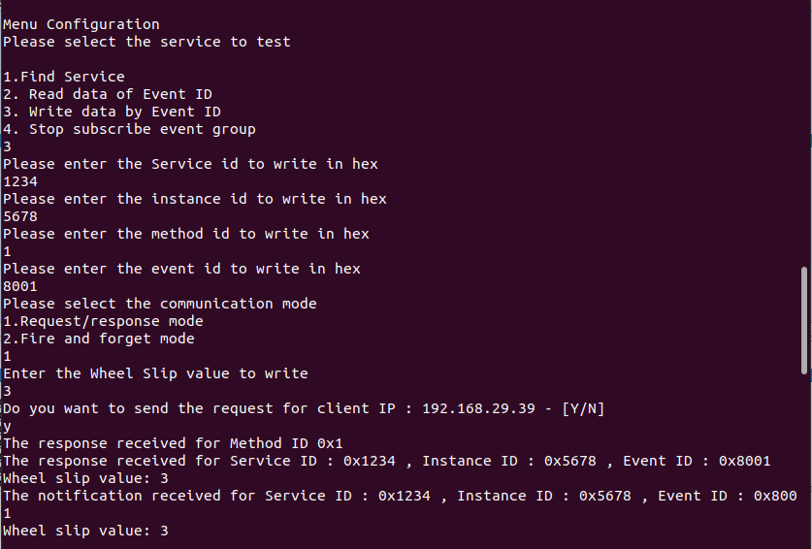The width and height of the screenshot is (812, 549).
Task: Click the 'Menu Configuration' heading line
Action: point(81,24)
